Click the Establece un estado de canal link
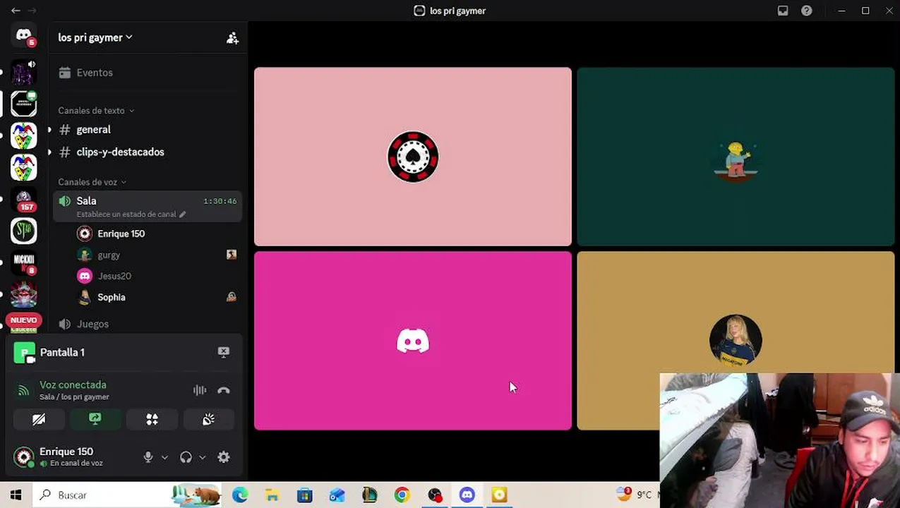 126,214
